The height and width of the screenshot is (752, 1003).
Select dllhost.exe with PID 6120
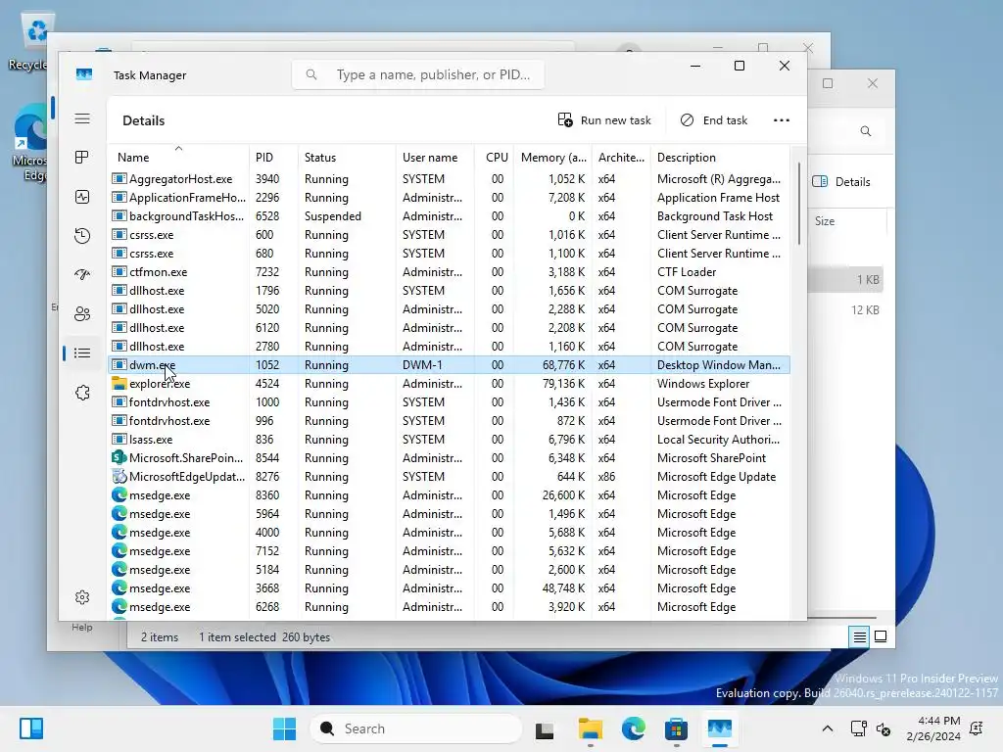[449, 327]
